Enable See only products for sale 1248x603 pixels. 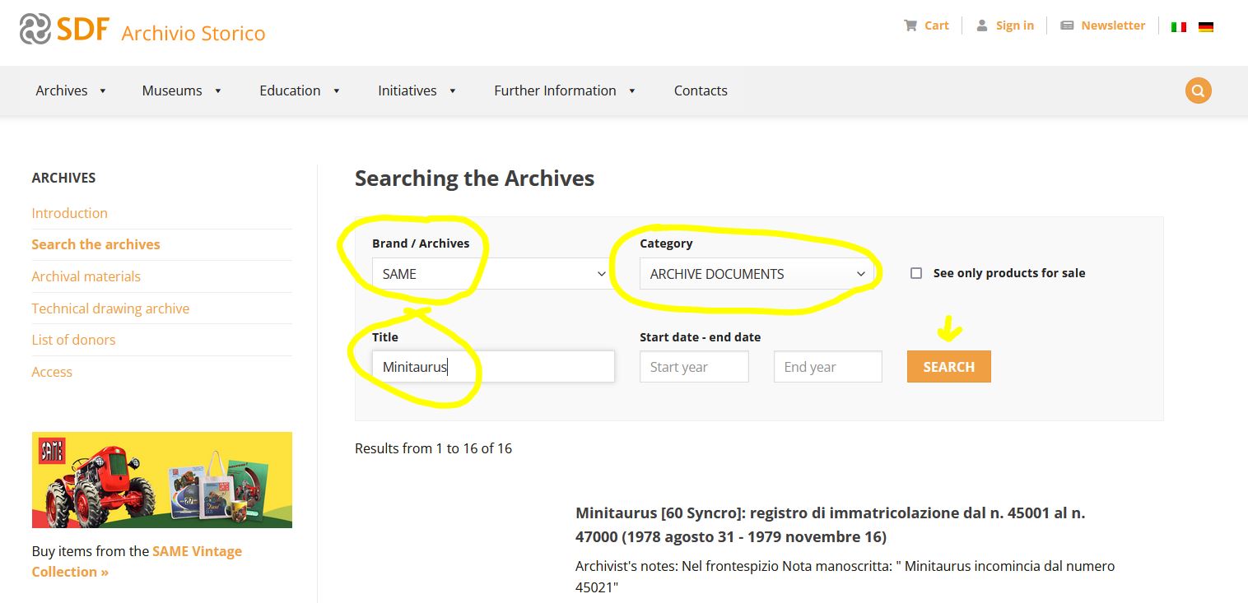[x=916, y=273]
